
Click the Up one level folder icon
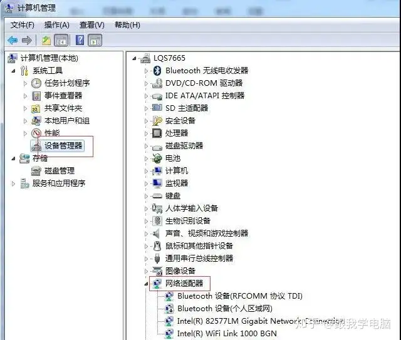(x=46, y=40)
